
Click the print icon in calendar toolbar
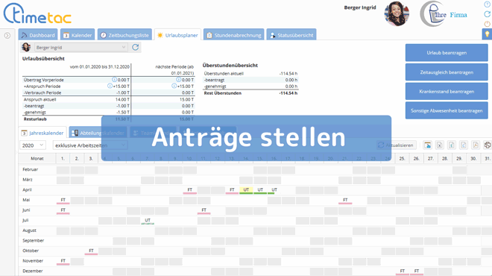(488, 145)
